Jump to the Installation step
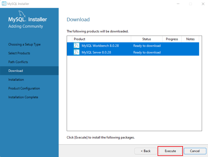The width and height of the screenshot is (208, 157). [x=16, y=80]
